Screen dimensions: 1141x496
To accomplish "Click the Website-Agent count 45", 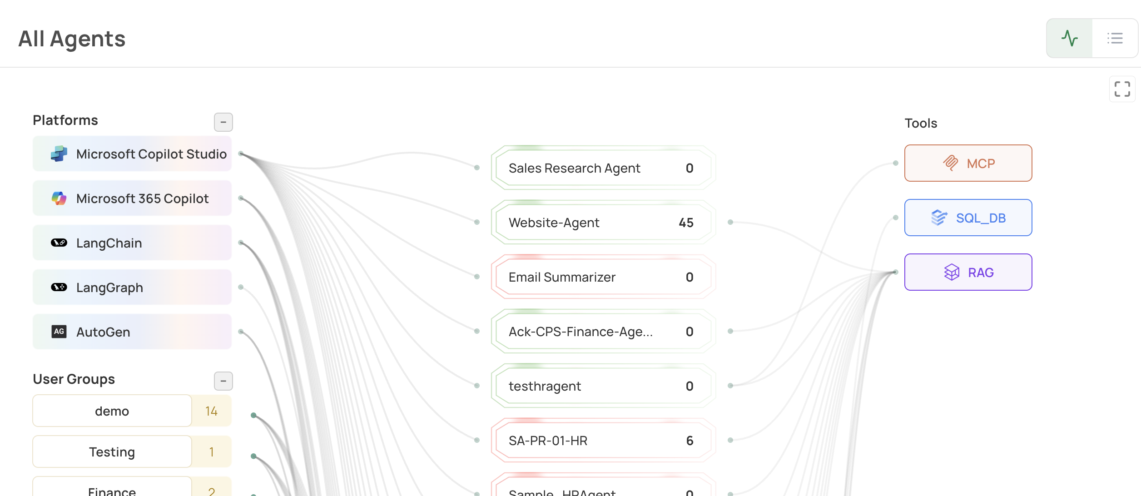I will click(686, 223).
